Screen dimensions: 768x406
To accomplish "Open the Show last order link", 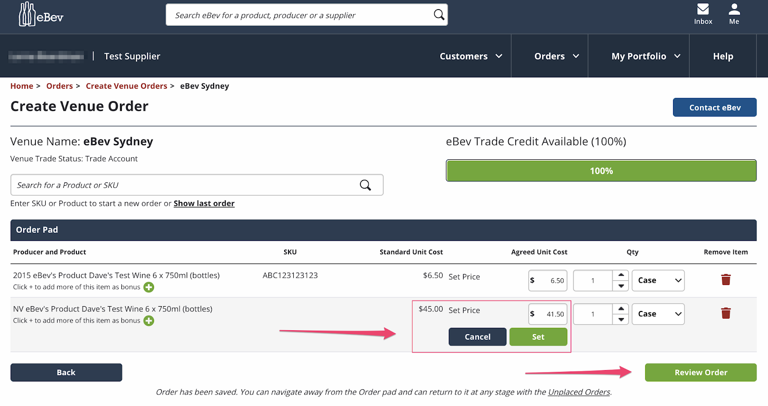I will point(204,203).
